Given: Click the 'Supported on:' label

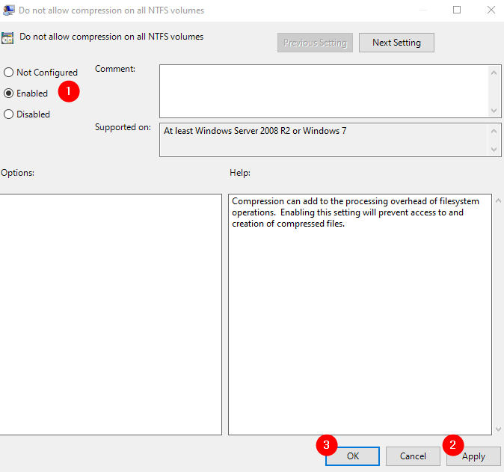Looking at the screenshot, I should click(123, 127).
